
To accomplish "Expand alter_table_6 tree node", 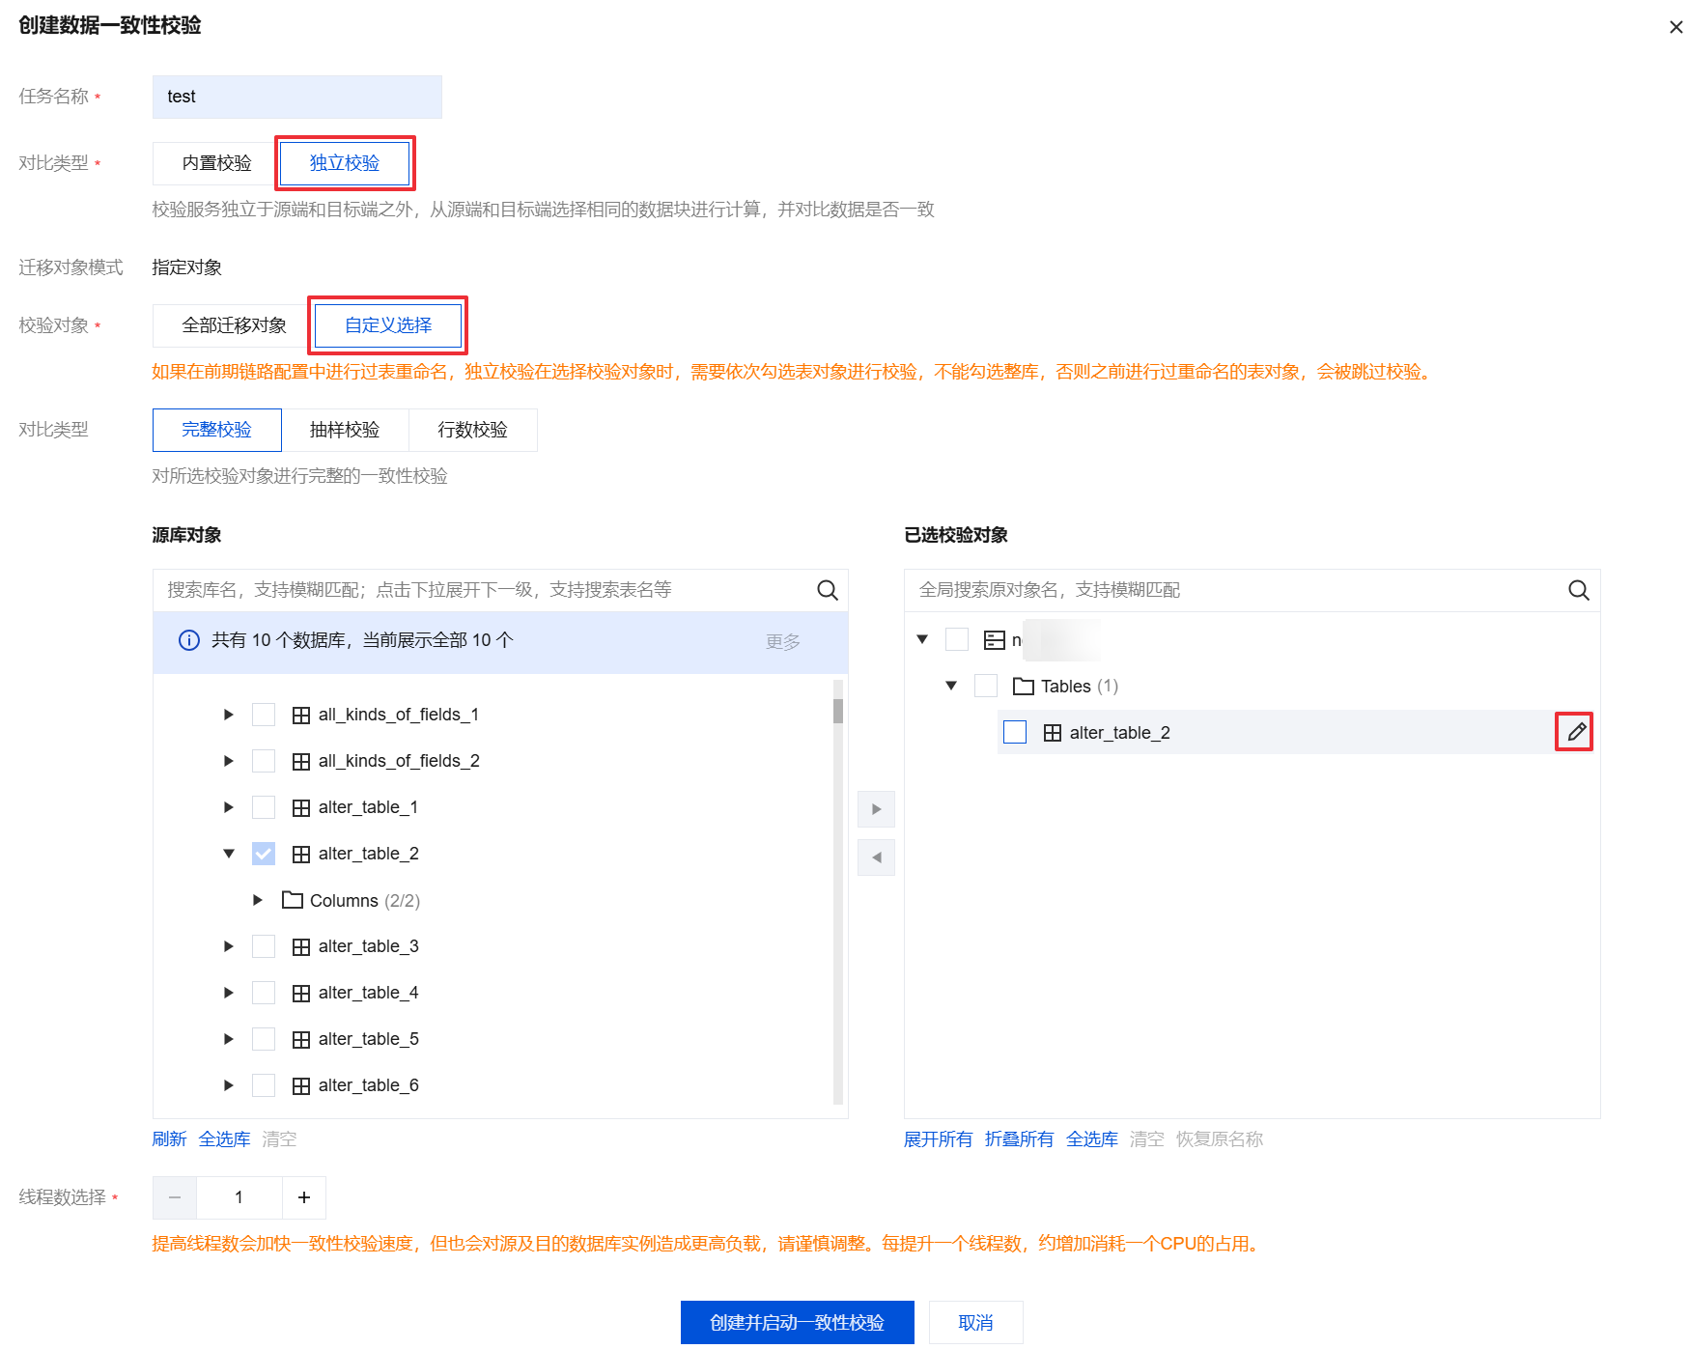I will tap(229, 1085).
